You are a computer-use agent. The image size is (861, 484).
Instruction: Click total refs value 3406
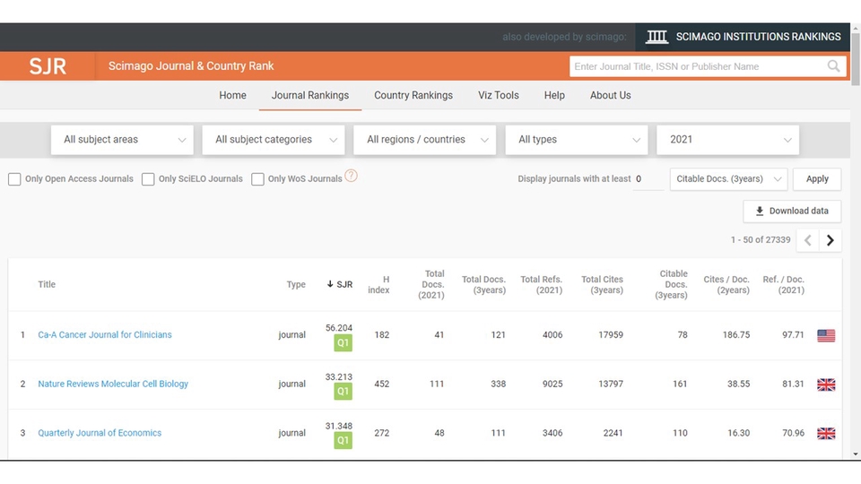(552, 433)
